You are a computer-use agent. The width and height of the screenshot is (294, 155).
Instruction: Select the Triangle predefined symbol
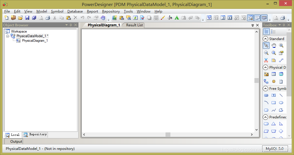(x=274, y=124)
